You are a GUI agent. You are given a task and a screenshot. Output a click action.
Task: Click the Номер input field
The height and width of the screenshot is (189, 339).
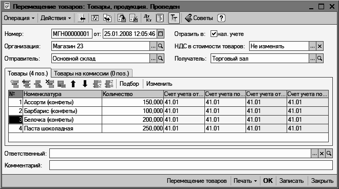click(x=72, y=34)
